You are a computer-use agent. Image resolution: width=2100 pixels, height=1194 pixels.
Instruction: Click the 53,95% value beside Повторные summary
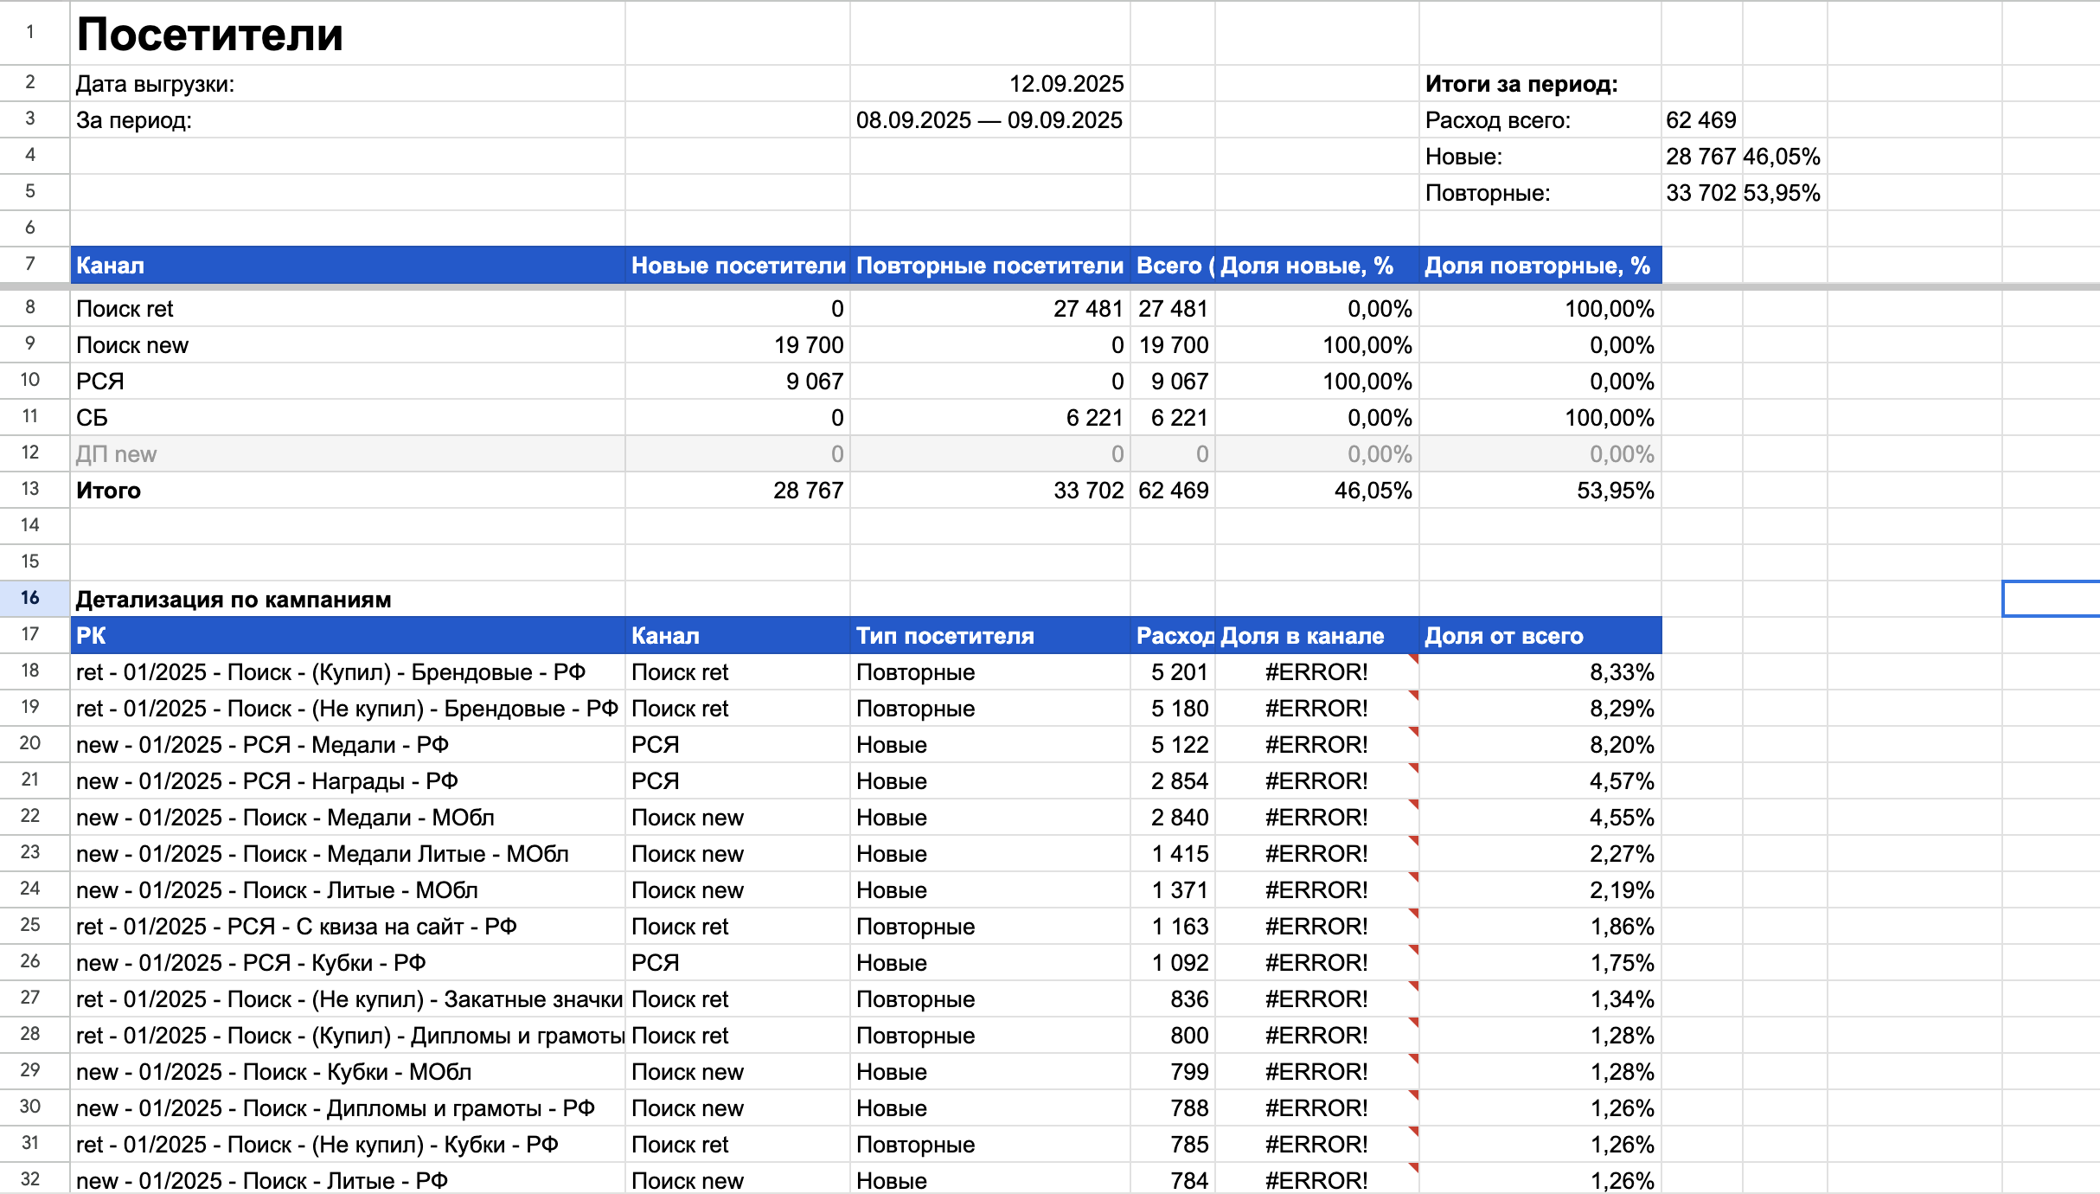point(1782,193)
